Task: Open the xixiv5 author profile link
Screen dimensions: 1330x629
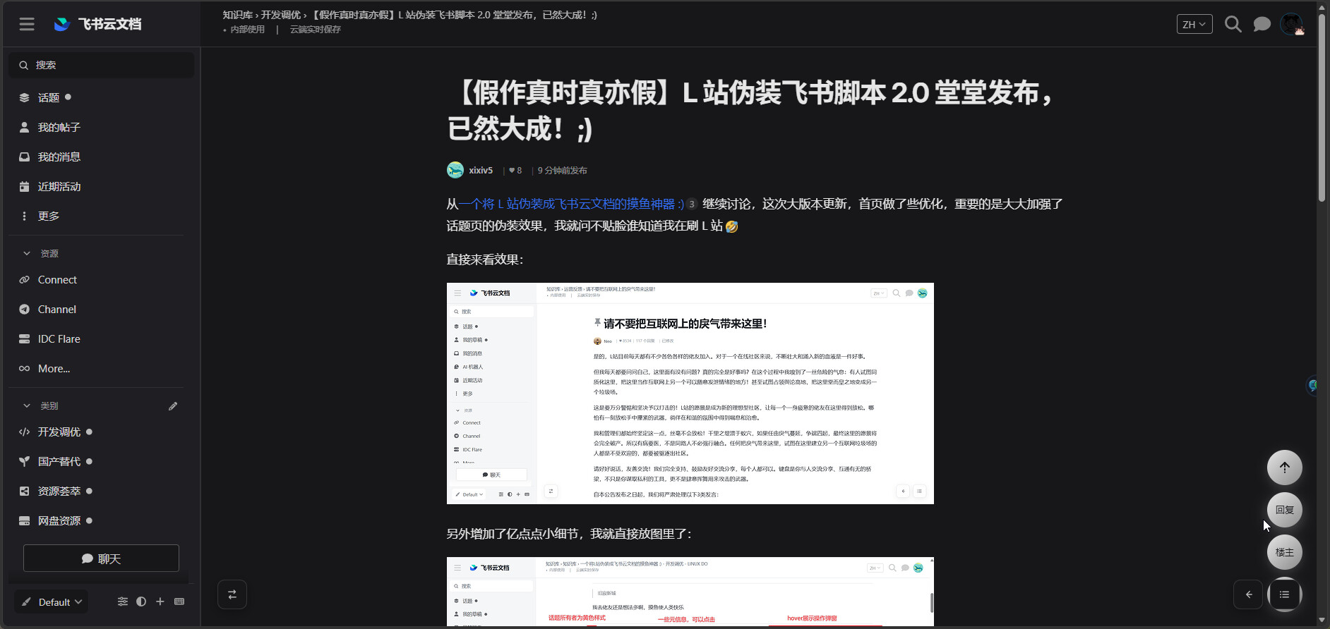Action: [x=481, y=171]
